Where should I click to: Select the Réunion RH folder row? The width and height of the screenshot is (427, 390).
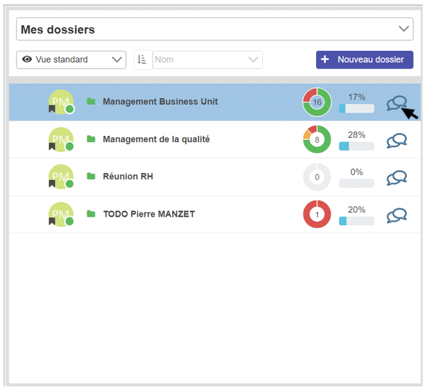(128, 176)
